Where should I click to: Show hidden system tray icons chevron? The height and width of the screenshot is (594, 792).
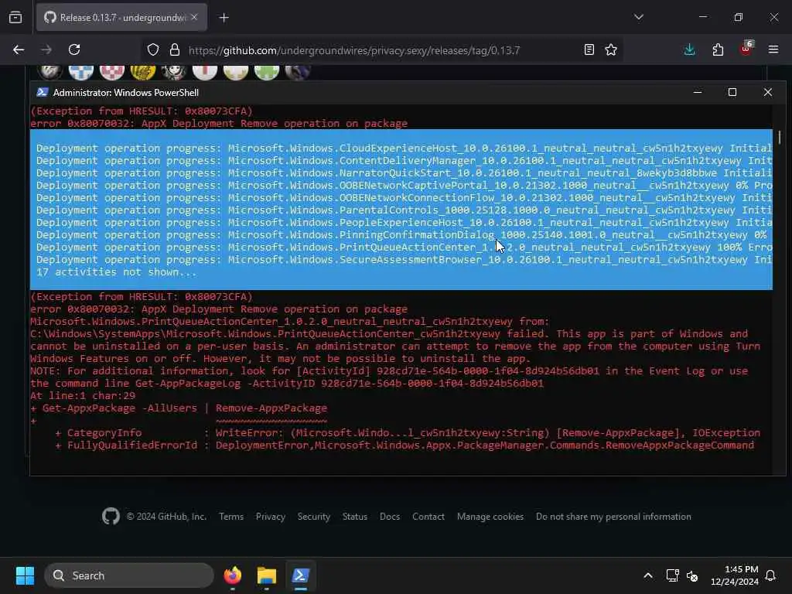(647, 575)
